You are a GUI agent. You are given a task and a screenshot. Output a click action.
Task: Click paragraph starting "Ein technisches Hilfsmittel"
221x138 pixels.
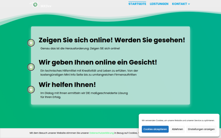(89, 72)
